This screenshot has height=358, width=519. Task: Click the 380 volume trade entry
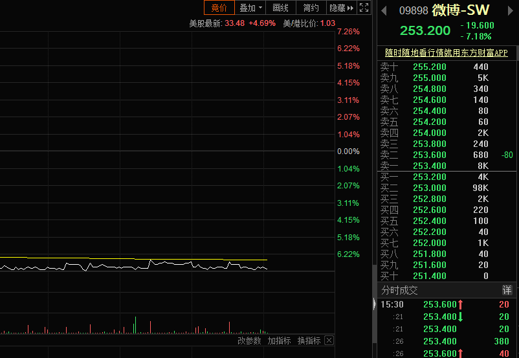point(502,341)
